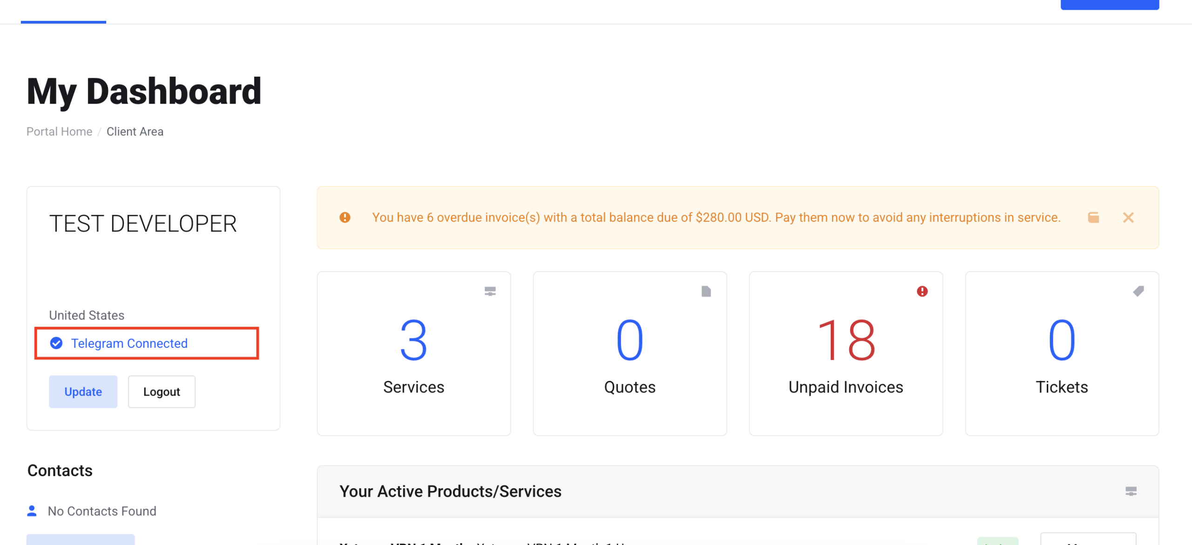Click the Update button
This screenshot has height=545, width=1192.
[x=83, y=392]
